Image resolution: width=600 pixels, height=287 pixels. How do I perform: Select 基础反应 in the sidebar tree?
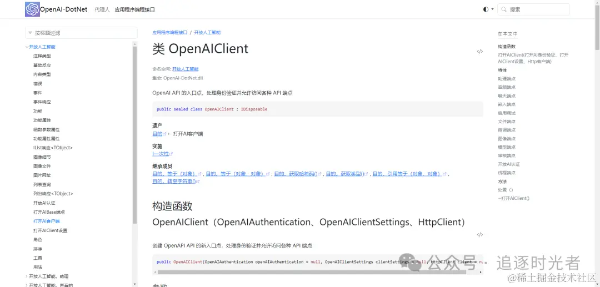42,65
